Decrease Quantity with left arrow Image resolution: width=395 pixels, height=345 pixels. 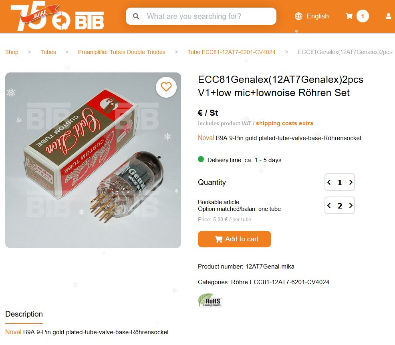[x=329, y=182]
